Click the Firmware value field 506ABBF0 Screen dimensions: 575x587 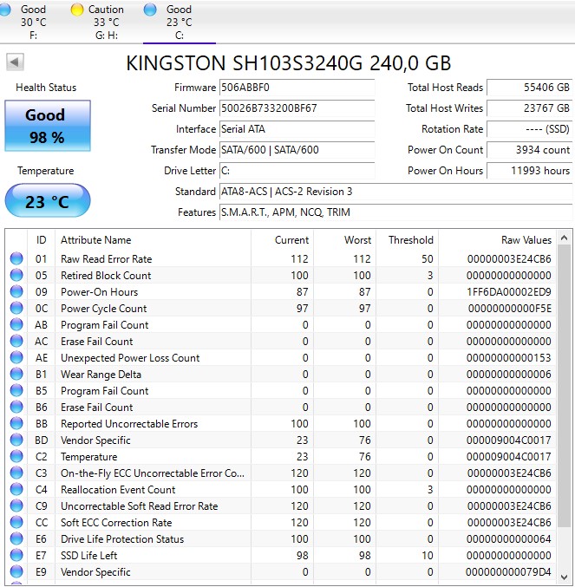[297, 88]
